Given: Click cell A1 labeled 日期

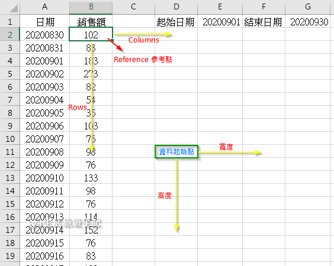Looking at the screenshot, I should (x=45, y=22).
